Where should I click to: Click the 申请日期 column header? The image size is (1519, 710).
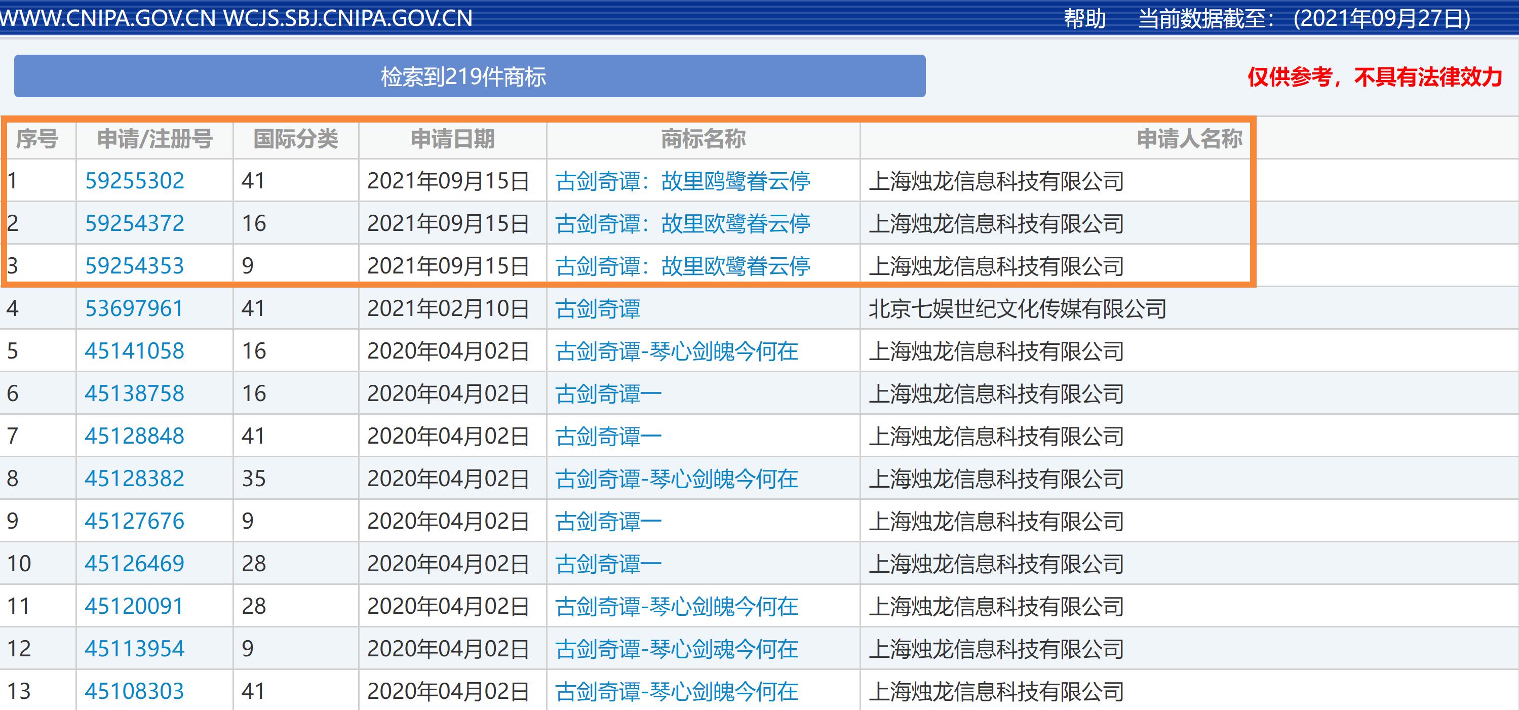click(x=452, y=139)
